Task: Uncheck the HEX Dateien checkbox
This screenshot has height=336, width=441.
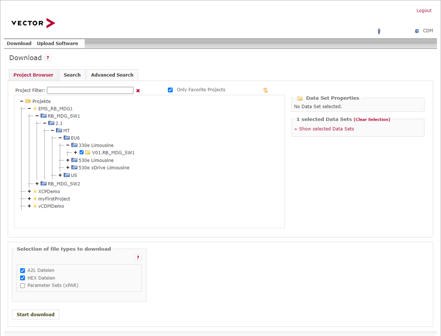Action: pyautogui.click(x=22, y=278)
